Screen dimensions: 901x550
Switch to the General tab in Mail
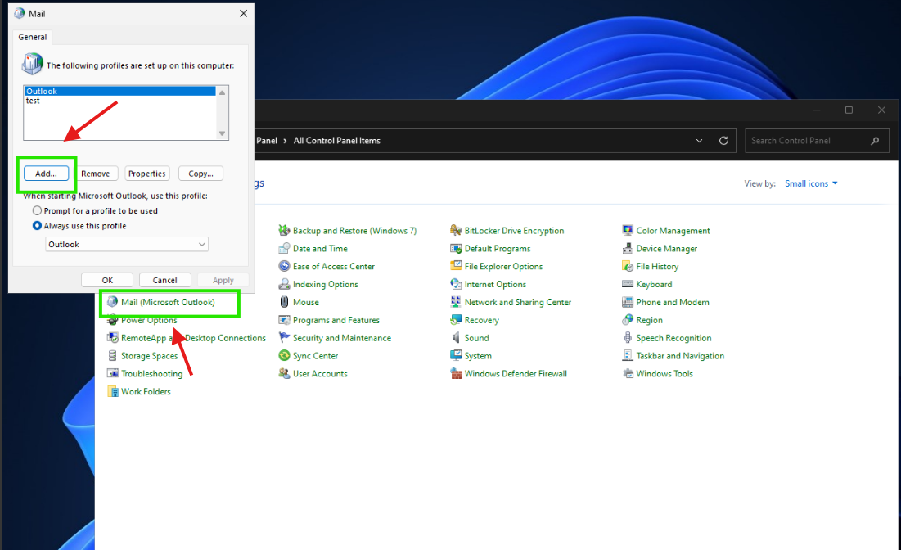(x=32, y=37)
